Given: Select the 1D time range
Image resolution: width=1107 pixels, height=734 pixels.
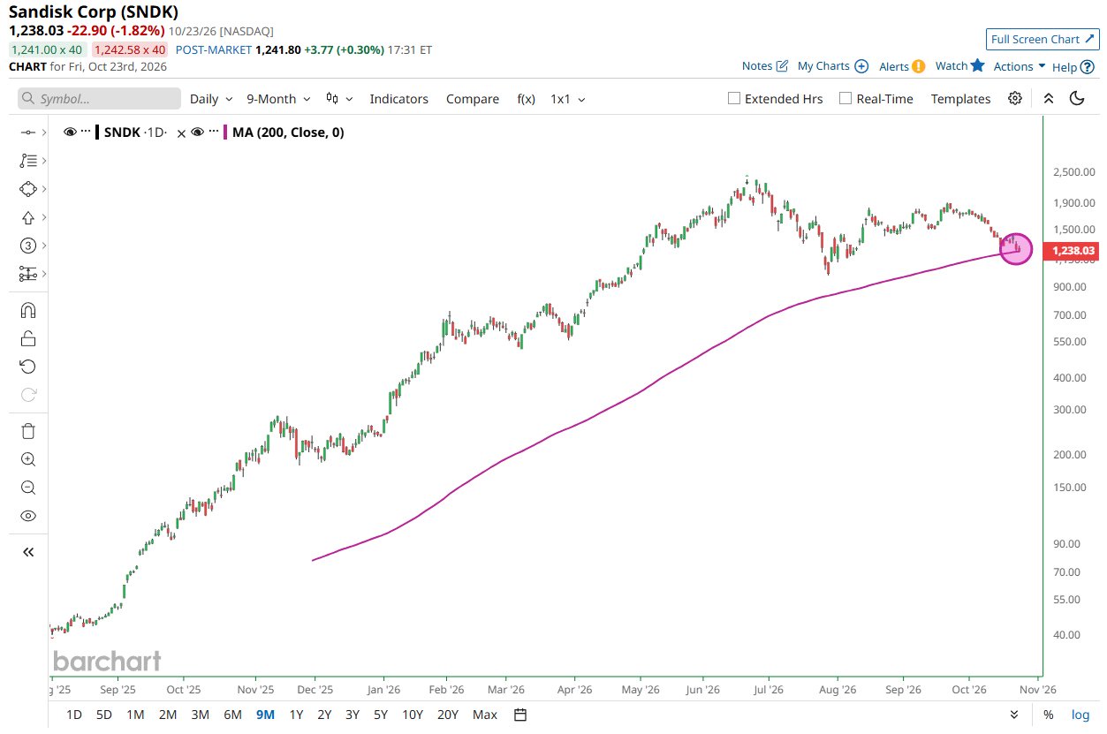Looking at the screenshot, I should tap(74, 715).
